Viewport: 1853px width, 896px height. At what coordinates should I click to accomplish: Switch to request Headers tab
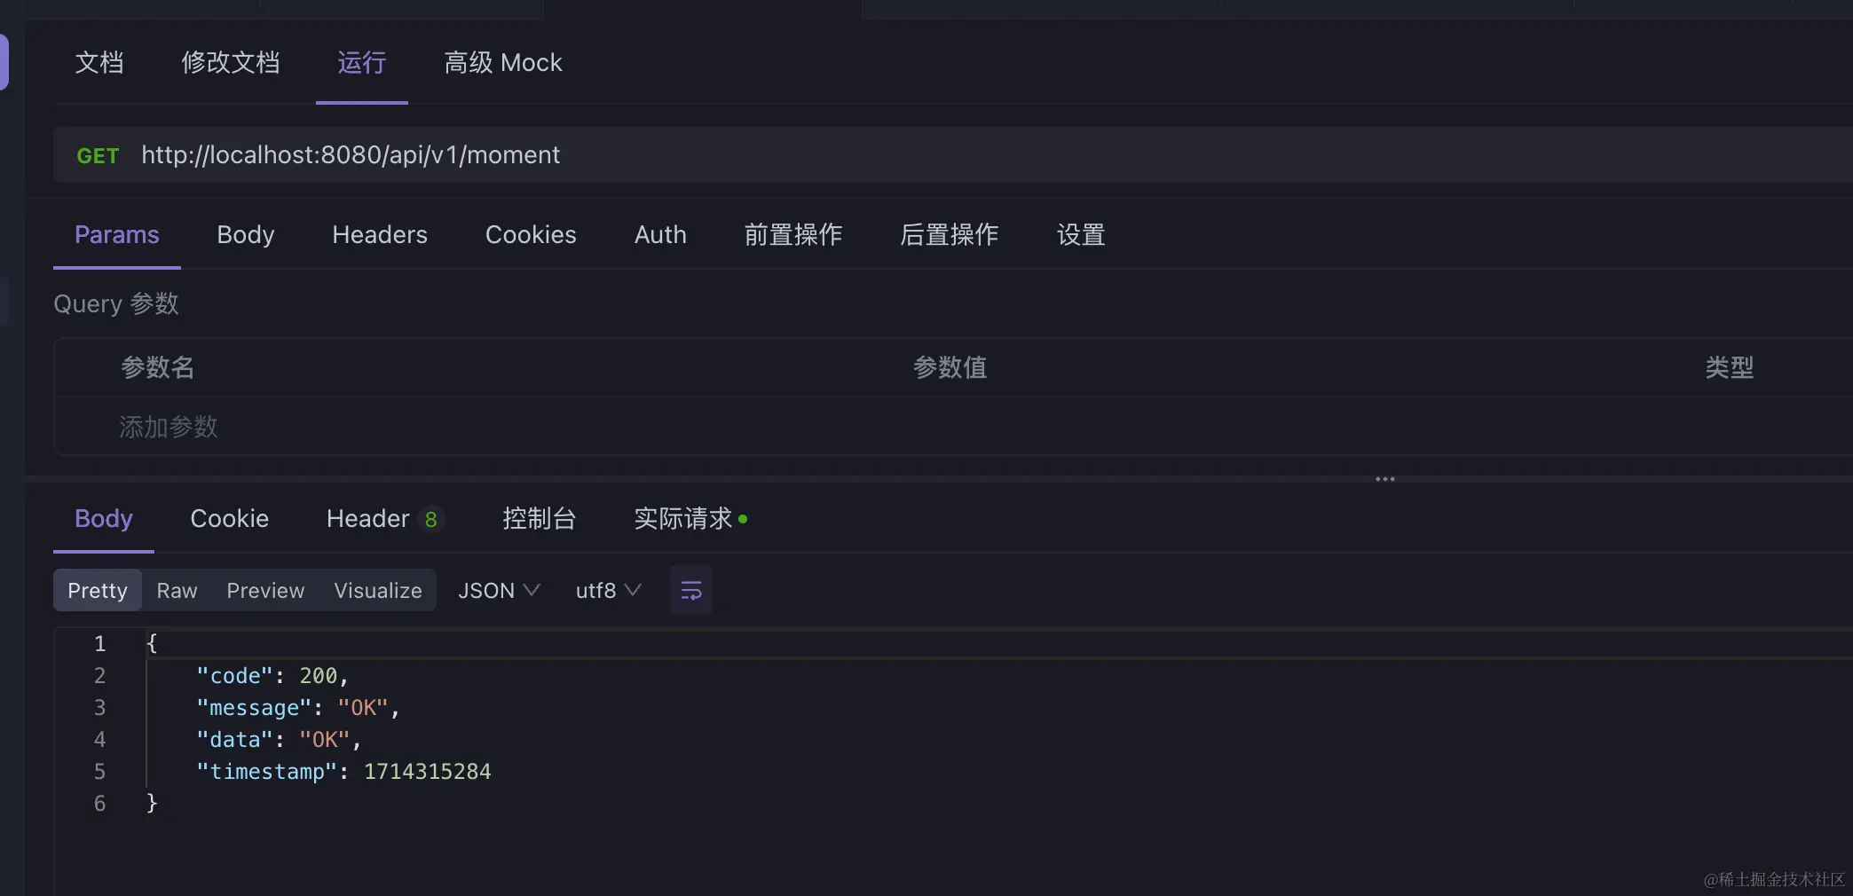coord(380,235)
